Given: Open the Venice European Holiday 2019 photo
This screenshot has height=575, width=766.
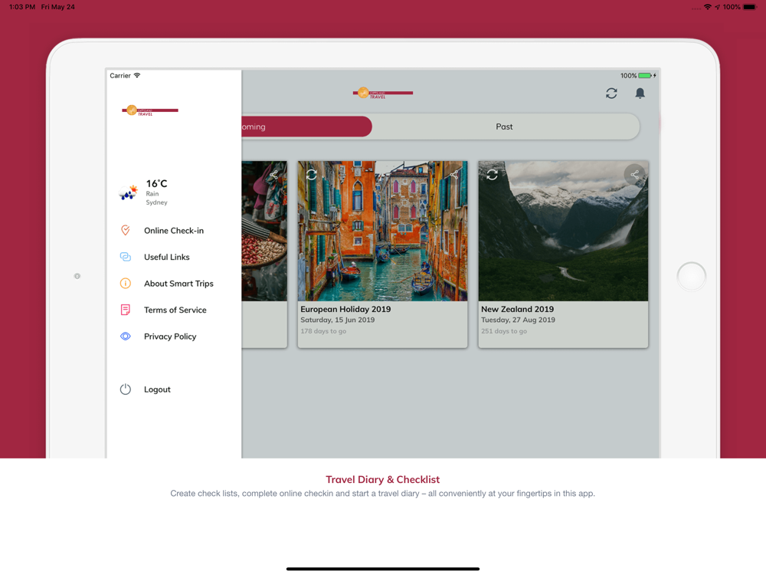Looking at the screenshot, I should click(382, 231).
